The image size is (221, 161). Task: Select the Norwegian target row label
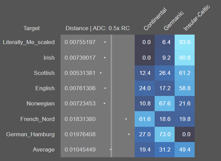click(41, 103)
